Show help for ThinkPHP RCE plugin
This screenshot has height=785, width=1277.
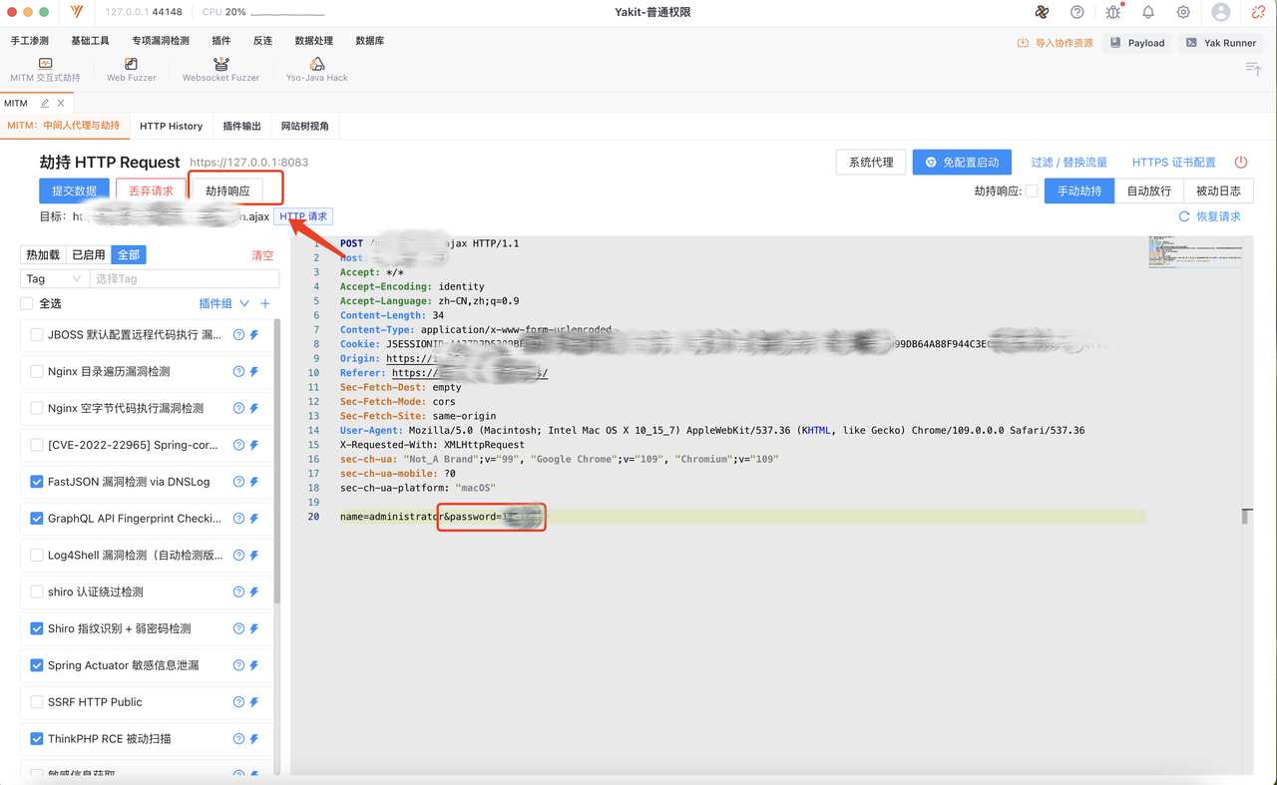click(238, 739)
